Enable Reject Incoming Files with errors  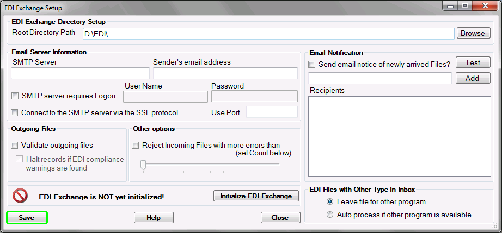tap(136, 146)
